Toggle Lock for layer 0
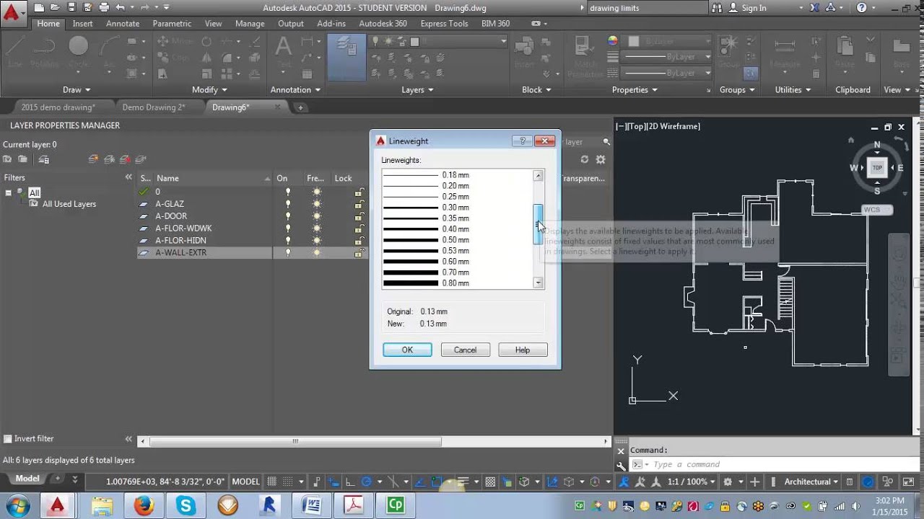The height and width of the screenshot is (519, 924). point(358,192)
